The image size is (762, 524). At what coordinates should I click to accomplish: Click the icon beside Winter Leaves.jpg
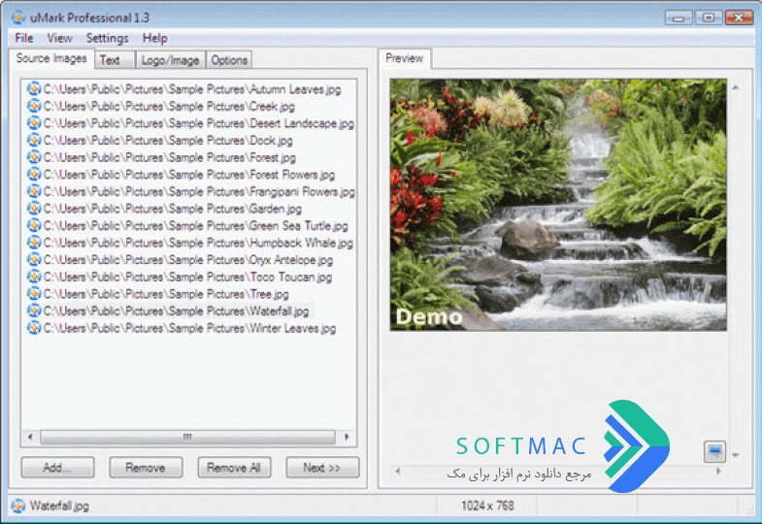point(34,328)
